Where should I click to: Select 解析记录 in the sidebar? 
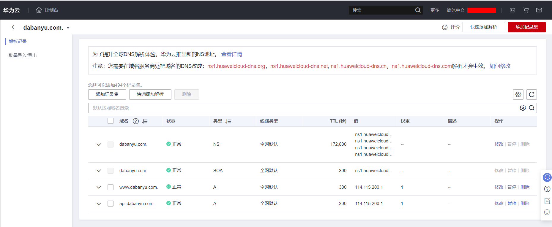click(x=18, y=41)
